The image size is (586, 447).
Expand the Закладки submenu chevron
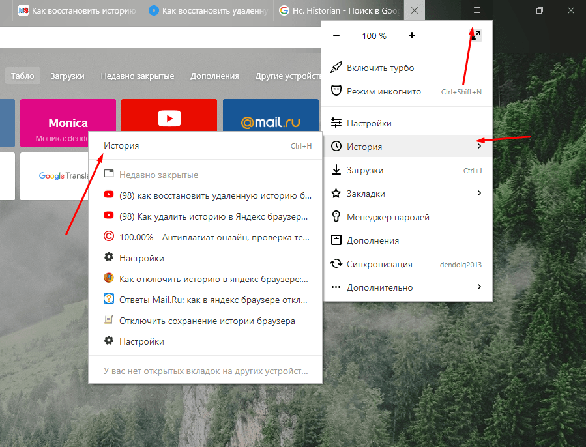tap(480, 193)
